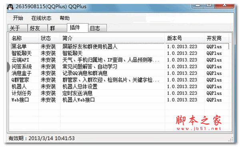Click QQPlus developer in Web接口 row
240x147 pixels.
click(x=214, y=100)
